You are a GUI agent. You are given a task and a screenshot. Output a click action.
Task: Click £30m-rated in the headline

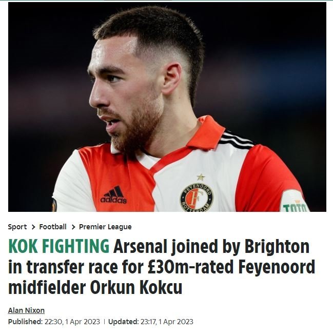[193, 267]
